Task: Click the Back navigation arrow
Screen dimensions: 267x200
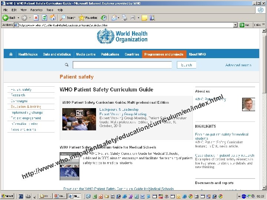Action: [5, 18]
